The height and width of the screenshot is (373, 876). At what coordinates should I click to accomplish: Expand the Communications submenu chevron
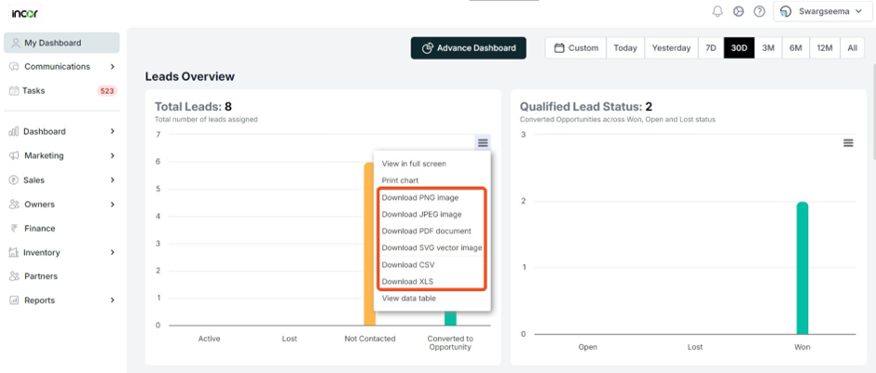(x=112, y=66)
